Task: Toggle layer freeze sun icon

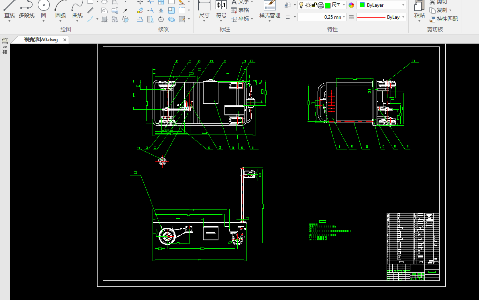Action: pos(308,5)
